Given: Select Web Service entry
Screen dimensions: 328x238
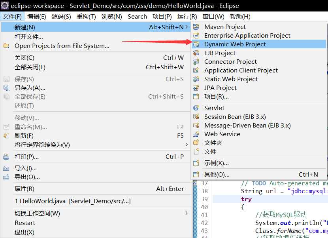Looking at the screenshot, I should [259, 134].
